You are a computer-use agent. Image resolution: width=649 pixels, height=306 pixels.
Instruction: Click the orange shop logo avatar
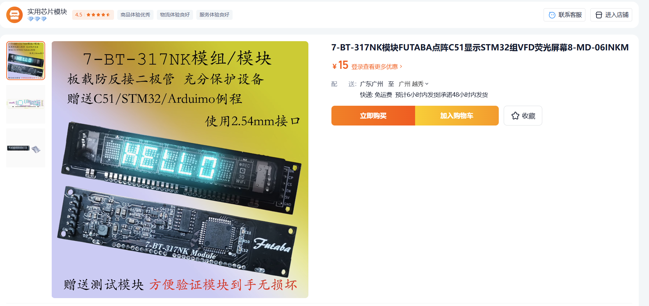pyautogui.click(x=14, y=15)
